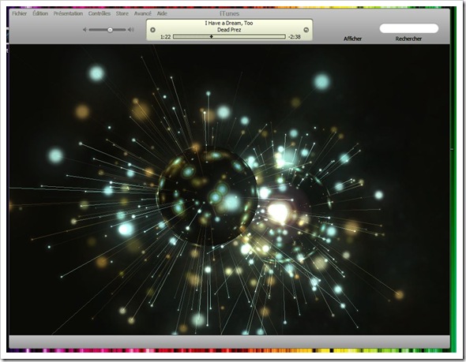Click the iTunes window title
Image resolution: width=466 pixels, height=362 pixels.
coord(229,13)
